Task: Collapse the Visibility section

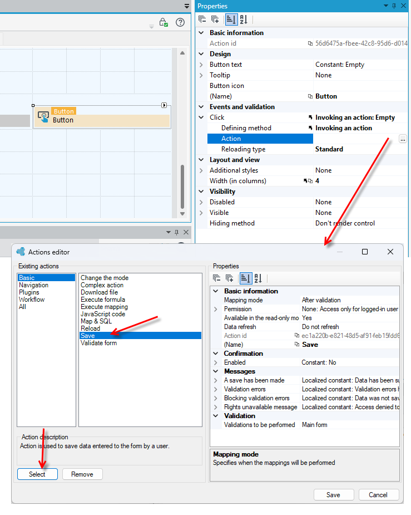Action: 201,192
